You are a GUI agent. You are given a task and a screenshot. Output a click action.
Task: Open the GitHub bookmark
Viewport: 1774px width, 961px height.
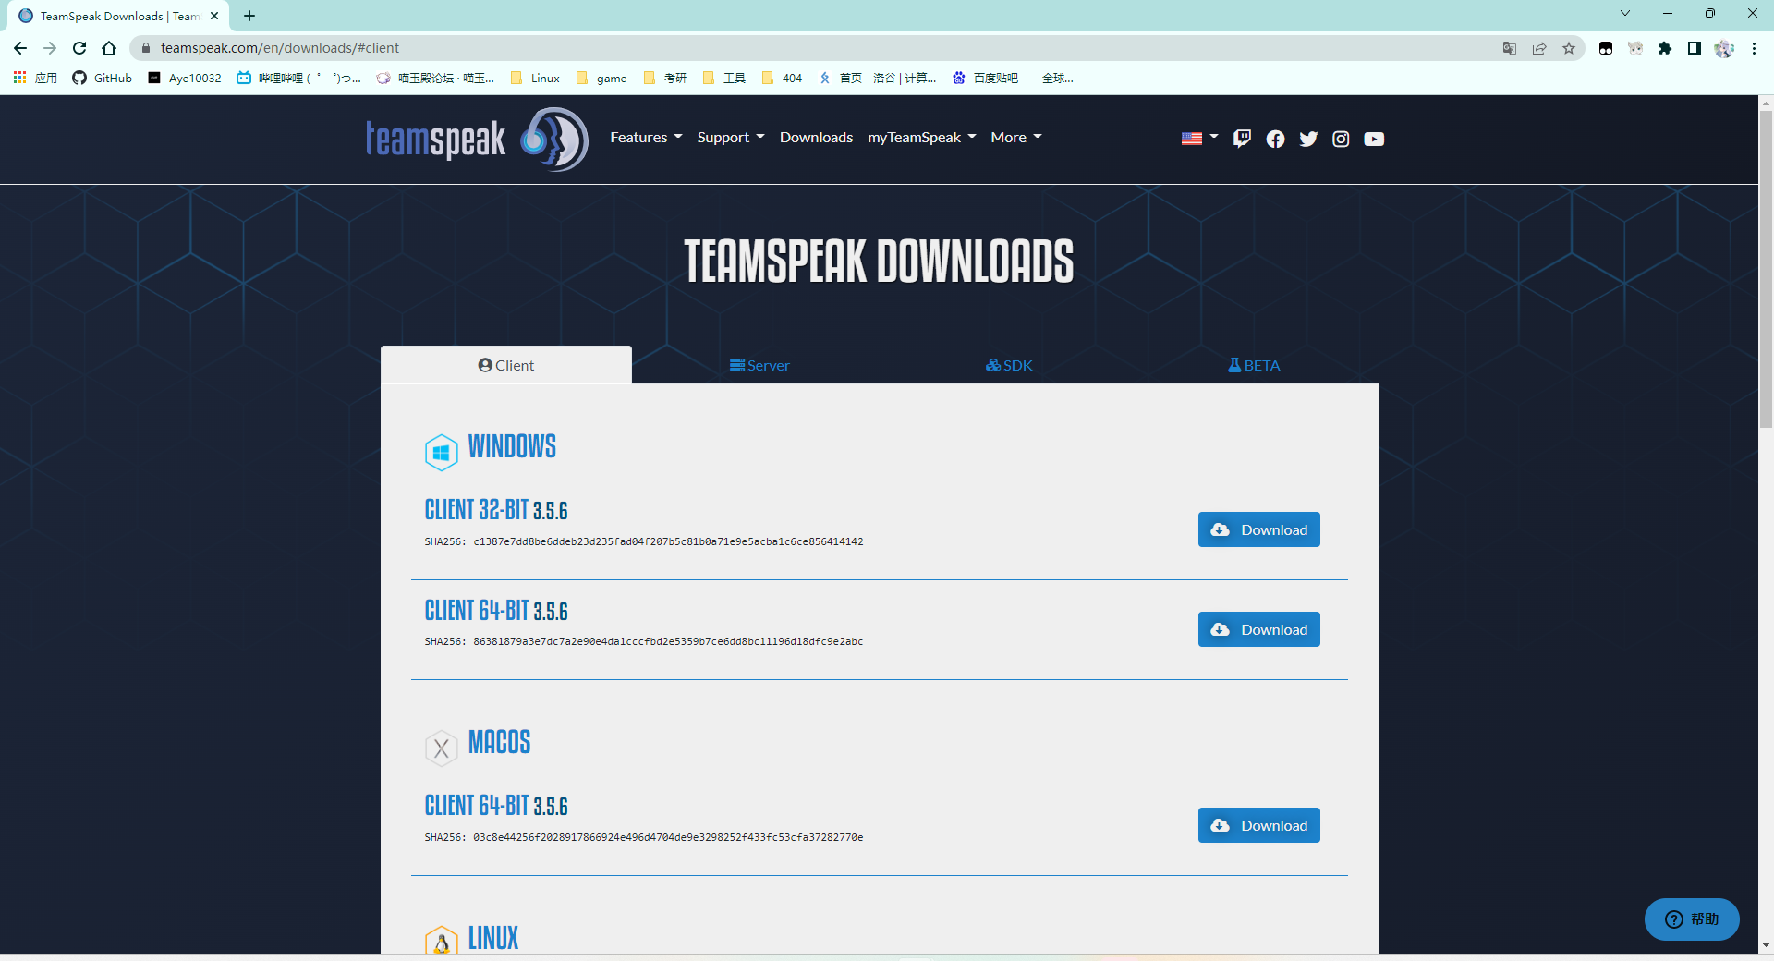[x=103, y=78]
